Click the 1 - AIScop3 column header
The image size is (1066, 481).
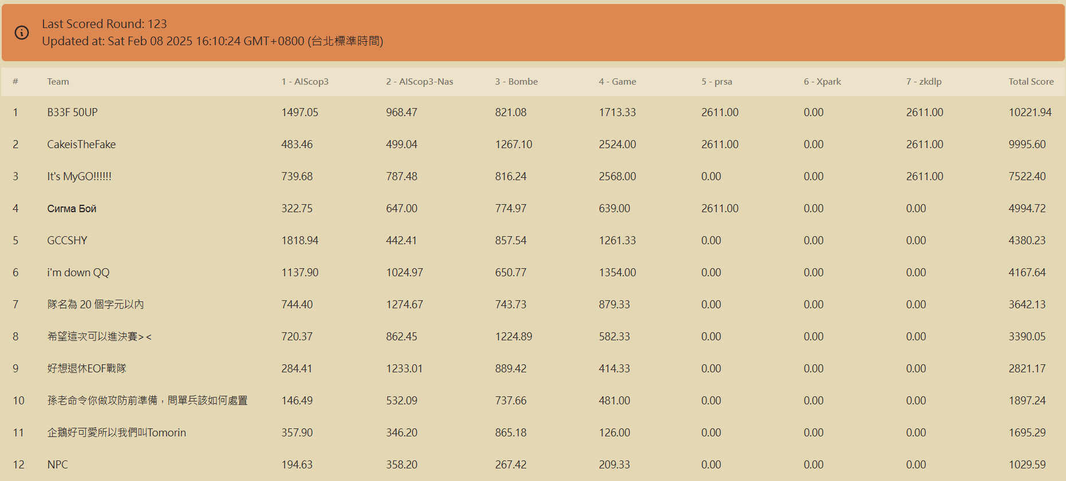point(305,82)
